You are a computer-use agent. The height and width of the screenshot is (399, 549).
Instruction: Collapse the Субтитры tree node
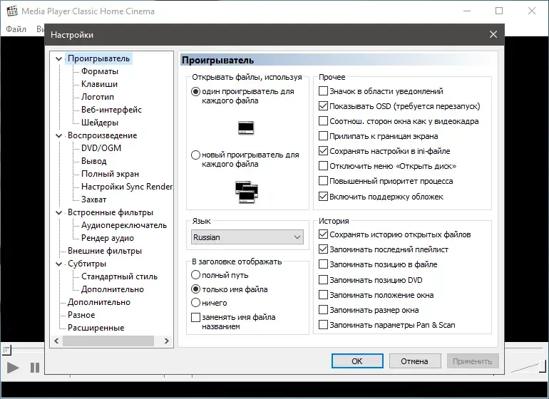coord(58,264)
